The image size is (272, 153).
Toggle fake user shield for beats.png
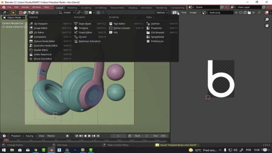pyautogui.click(x=241, y=12)
